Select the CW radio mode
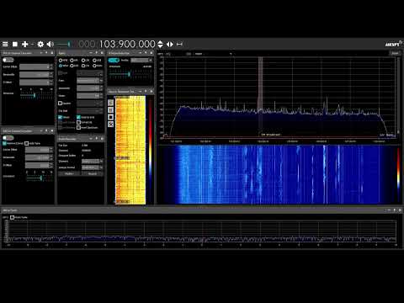Image resolution: width=404 pixels, height=303 pixels. pyautogui.click(x=85, y=66)
